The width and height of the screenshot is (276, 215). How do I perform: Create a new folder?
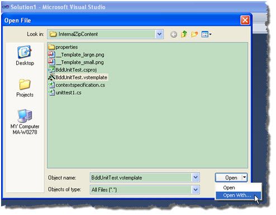click(x=194, y=34)
